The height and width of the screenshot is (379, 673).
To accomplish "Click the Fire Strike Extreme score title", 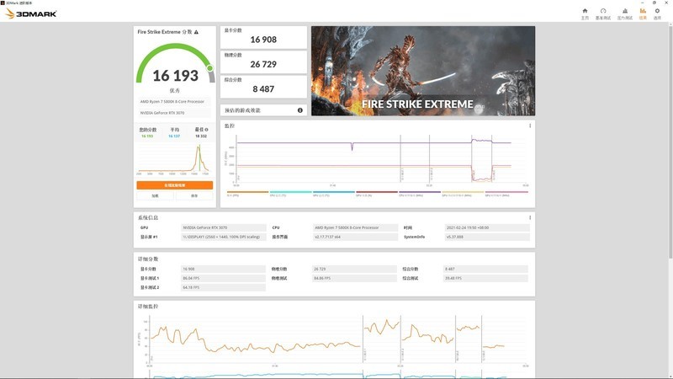I will 164,32.
